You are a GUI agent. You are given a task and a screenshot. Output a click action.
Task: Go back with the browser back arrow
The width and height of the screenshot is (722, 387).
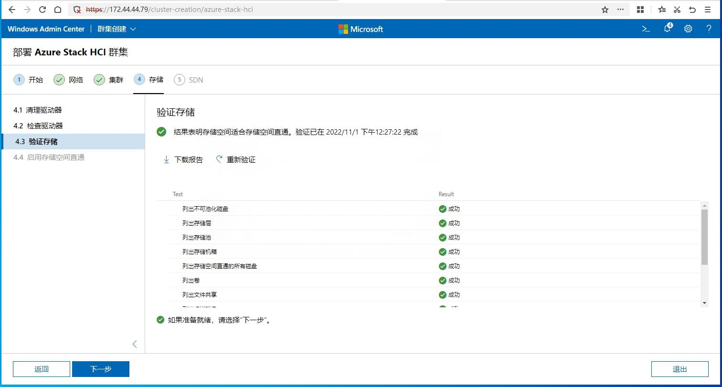[x=12, y=10]
